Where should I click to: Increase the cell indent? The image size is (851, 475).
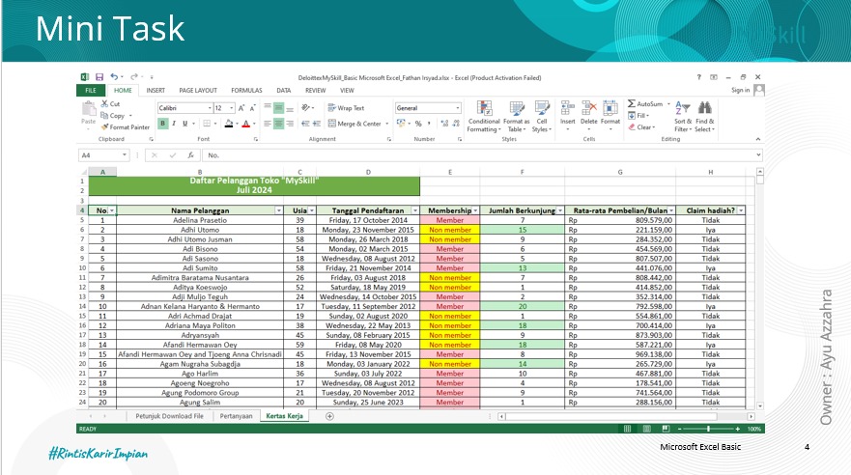coord(317,124)
